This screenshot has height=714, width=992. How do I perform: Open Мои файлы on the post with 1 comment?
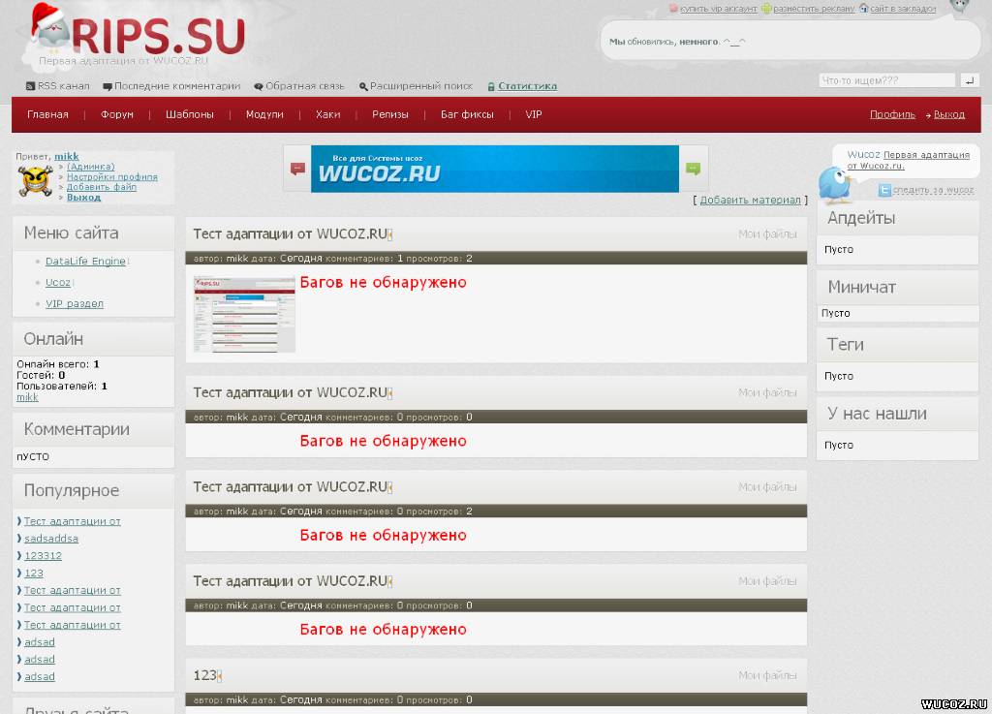click(767, 234)
